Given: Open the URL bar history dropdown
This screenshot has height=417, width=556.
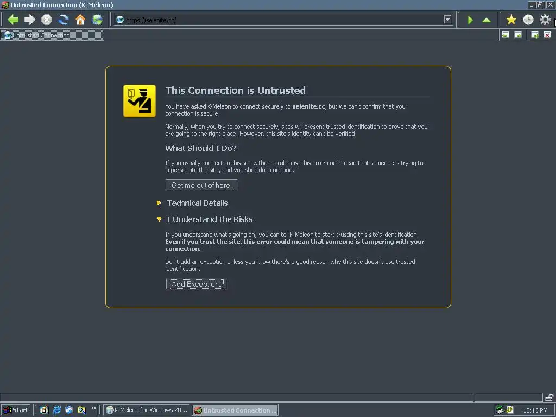Looking at the screenshot, I should (447, 20).
